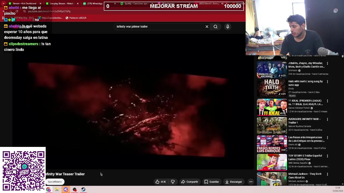
Task: Click the Univision channel name
Action: coord(293,70)
